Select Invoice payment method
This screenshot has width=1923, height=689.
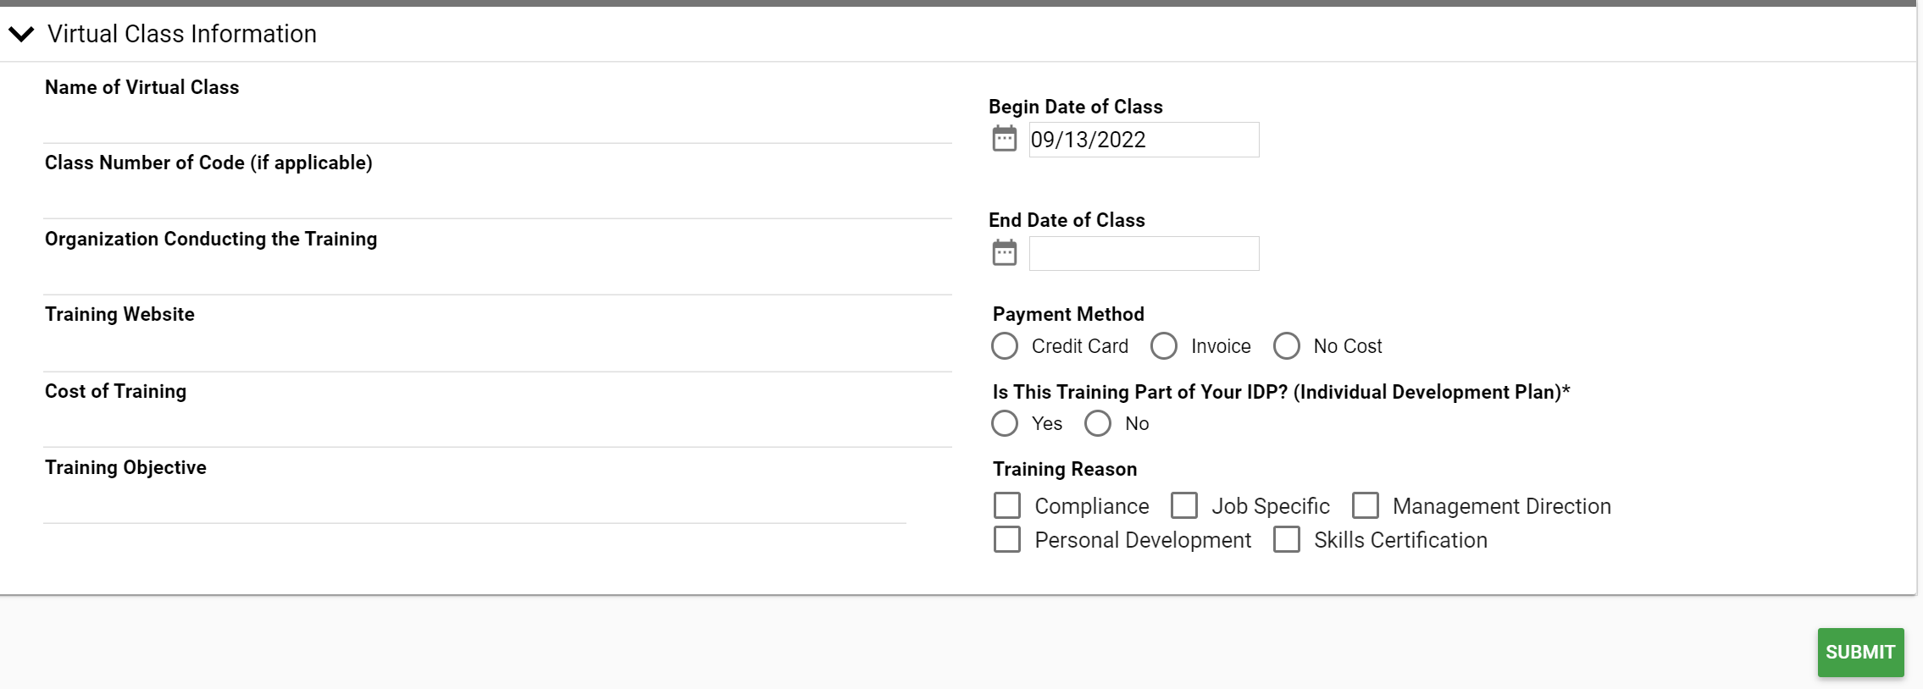tap(1164, 346)
